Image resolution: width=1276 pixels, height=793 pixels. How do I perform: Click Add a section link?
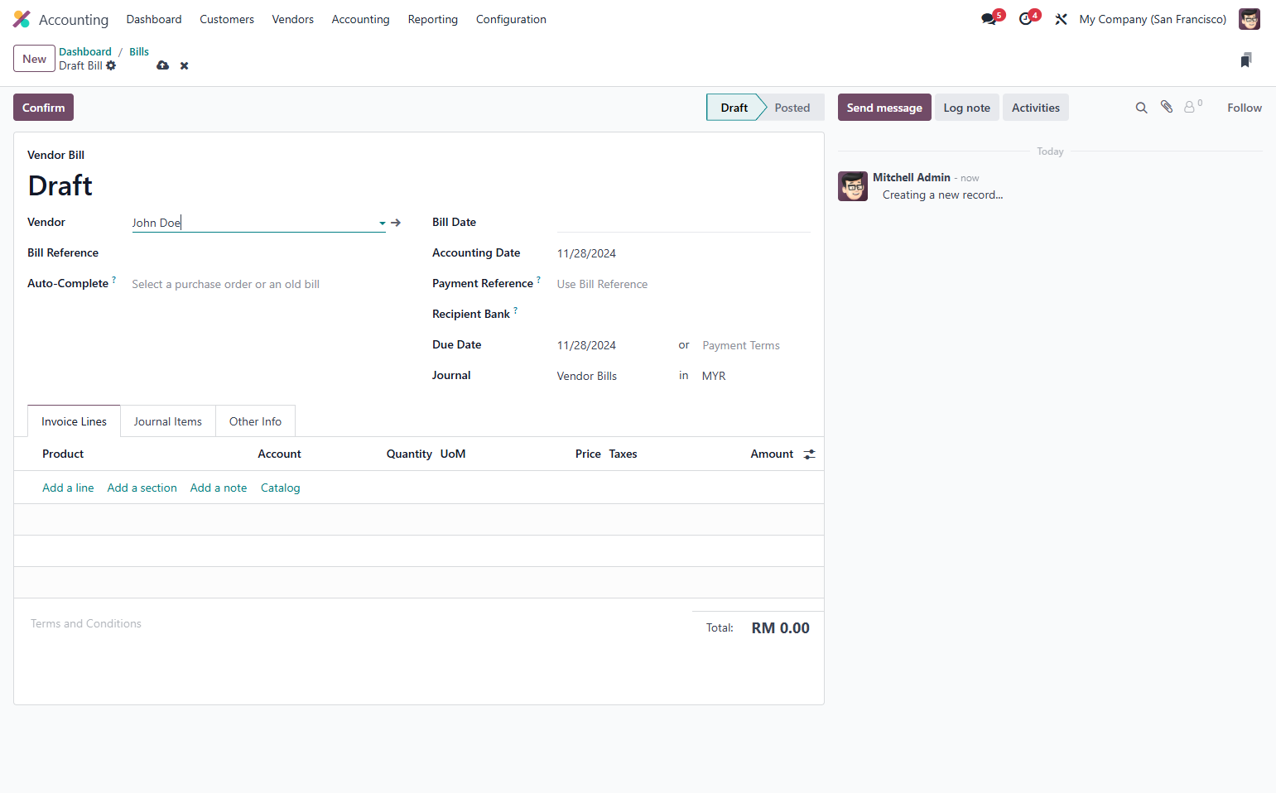(x=142, y=488)
